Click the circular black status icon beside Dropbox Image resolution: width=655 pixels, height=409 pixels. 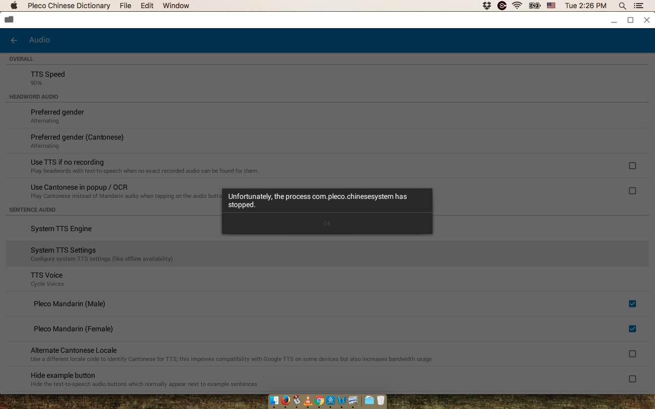click(x=502, y=6)
